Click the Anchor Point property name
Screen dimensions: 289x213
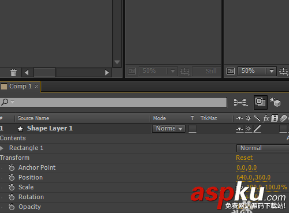pos(37,167)
